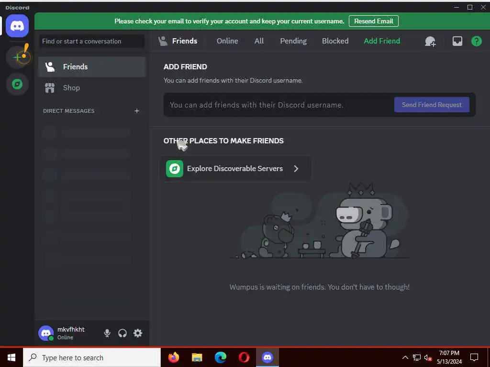The image size is (490, 367).
Task: Open User Settings gear icon
Action: (x=138, y=333)
